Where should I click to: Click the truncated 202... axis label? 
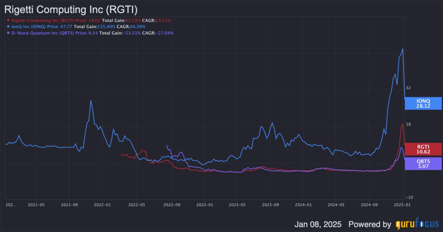pos(10,204)
